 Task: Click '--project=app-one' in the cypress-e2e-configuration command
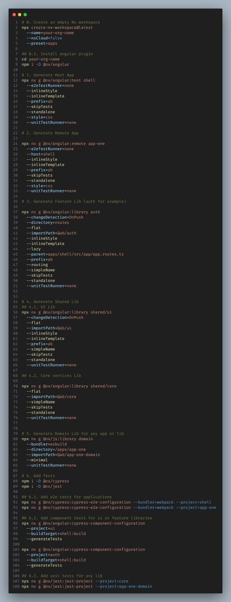point(196,507)
